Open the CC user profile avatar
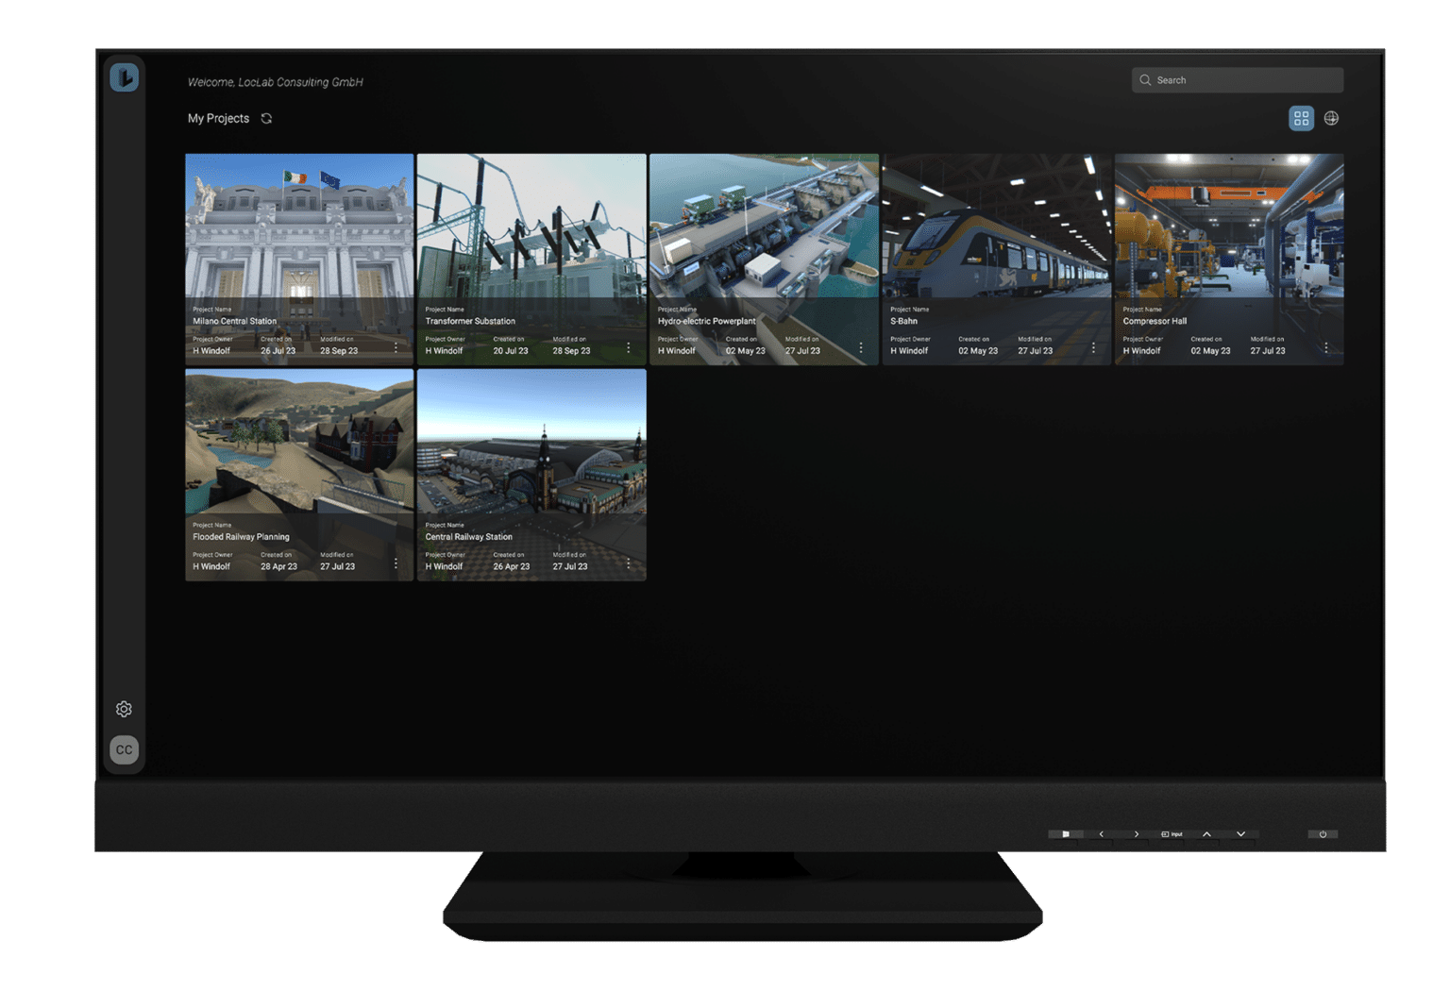 124,749
